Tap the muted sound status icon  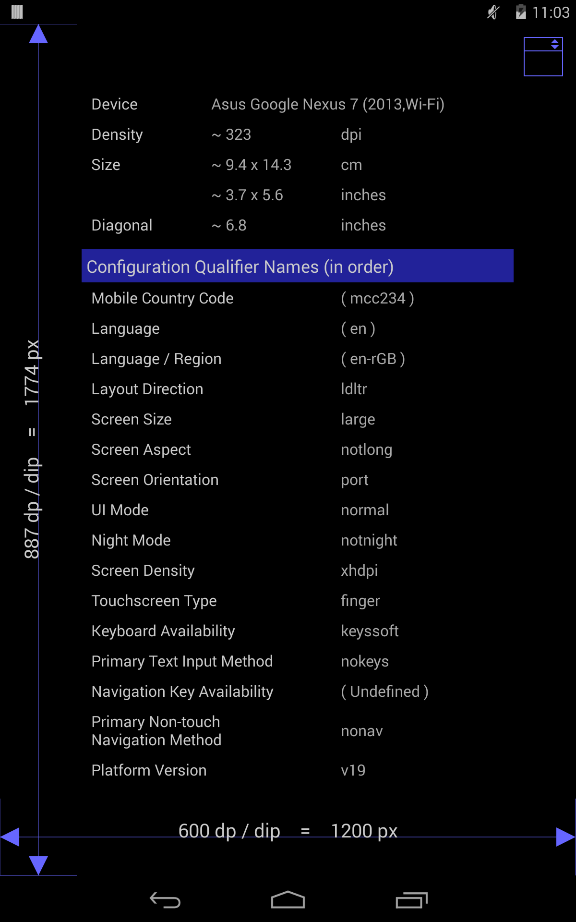[x=493, y=12]
